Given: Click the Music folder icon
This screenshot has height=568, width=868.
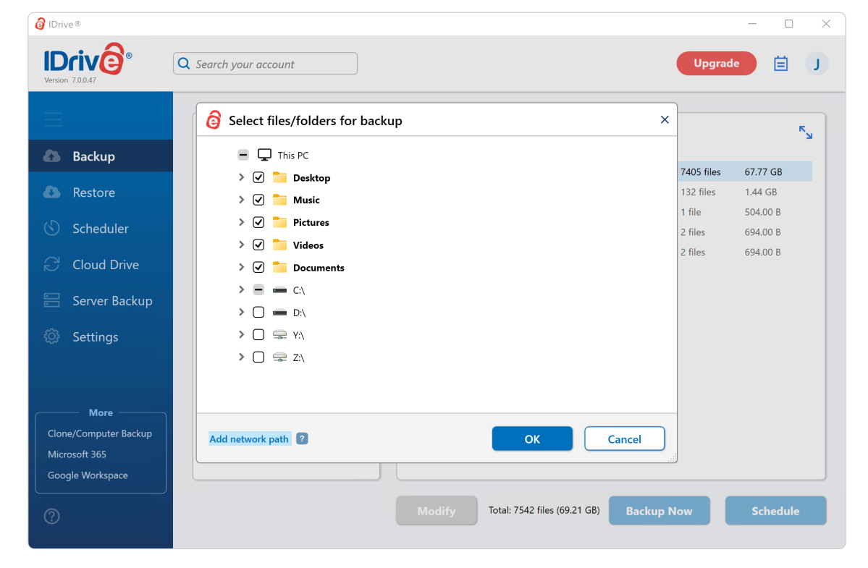Looking at the screenshot, I should pos(280,200).
